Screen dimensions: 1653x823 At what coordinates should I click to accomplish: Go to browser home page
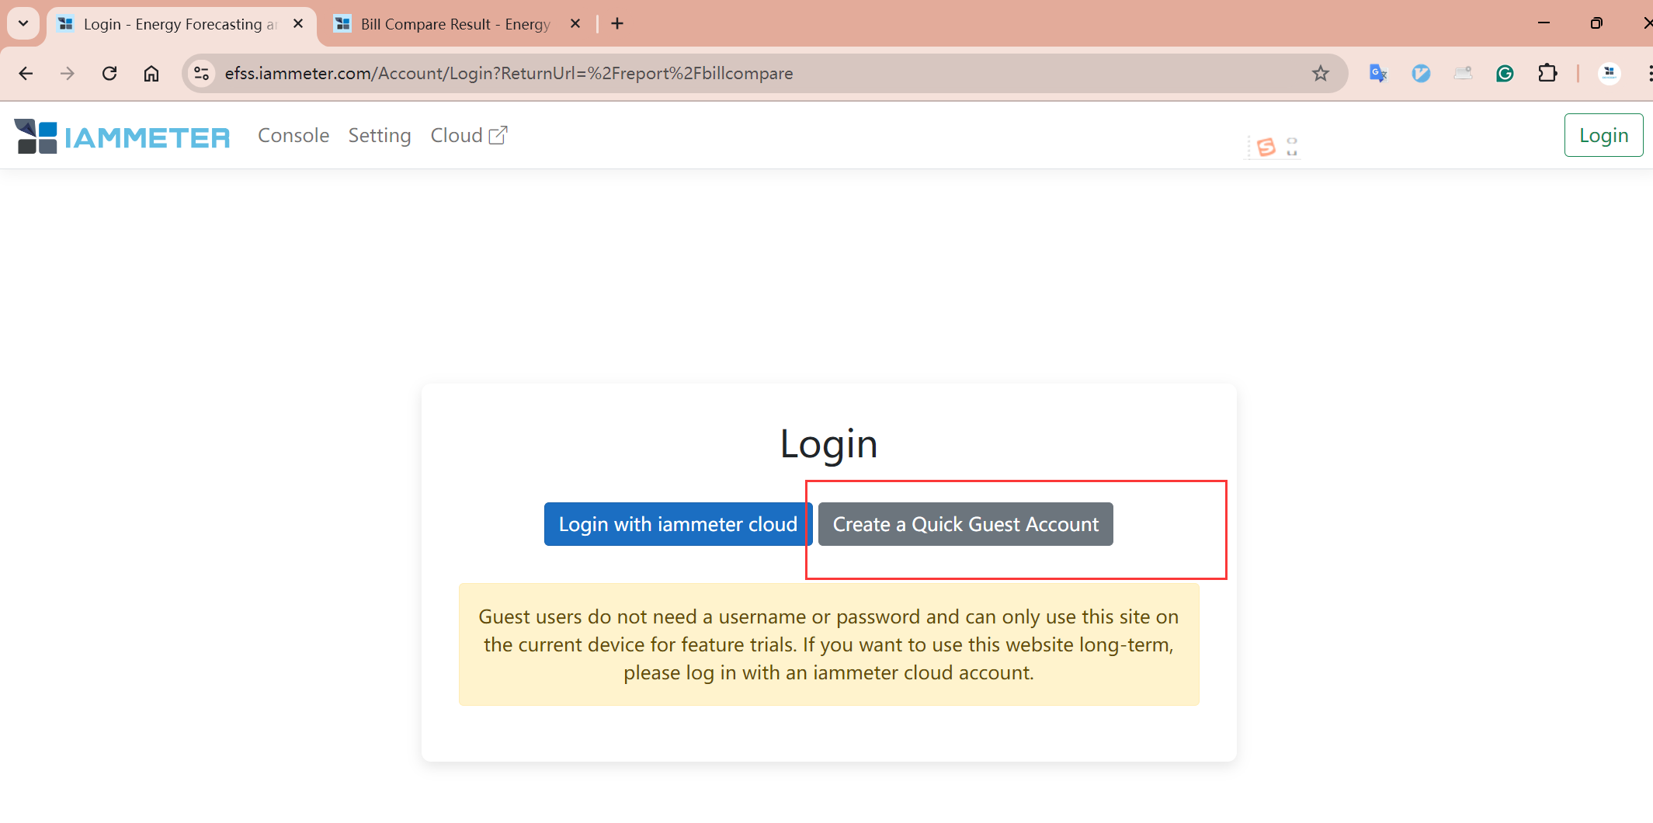click(151, 73)
